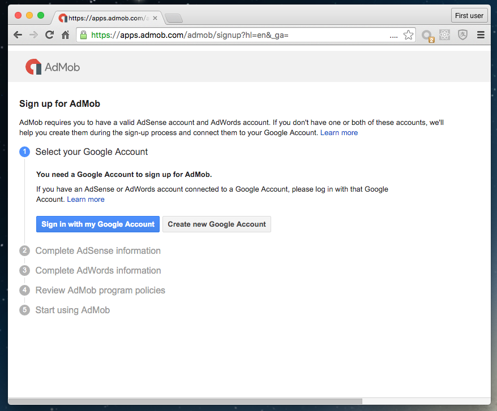The height and width of the screenshot is (411, 497).
Task: Click 'You need a Google Account' bold text
Action: 124,175
